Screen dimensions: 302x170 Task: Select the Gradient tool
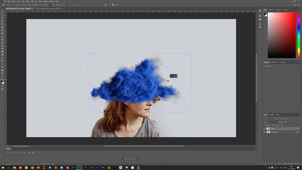2,49
